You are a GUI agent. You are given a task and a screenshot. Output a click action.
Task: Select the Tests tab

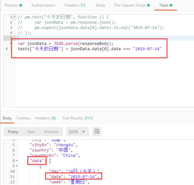coord(165,5)
